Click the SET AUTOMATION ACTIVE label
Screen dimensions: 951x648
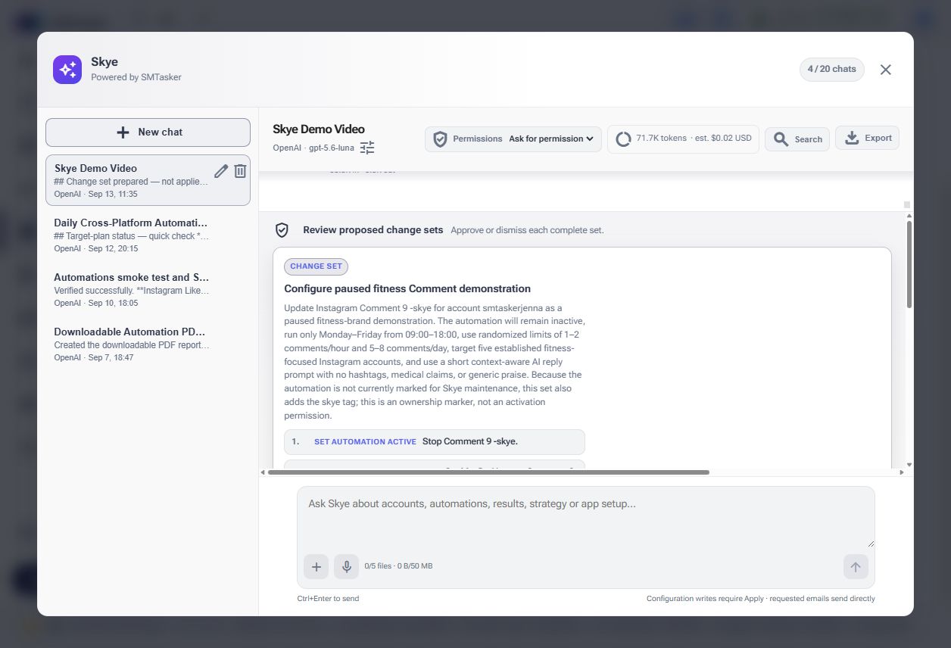pos(365,441)
